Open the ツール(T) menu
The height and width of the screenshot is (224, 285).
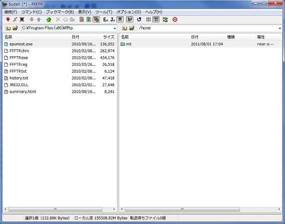(x=104, y=12)
